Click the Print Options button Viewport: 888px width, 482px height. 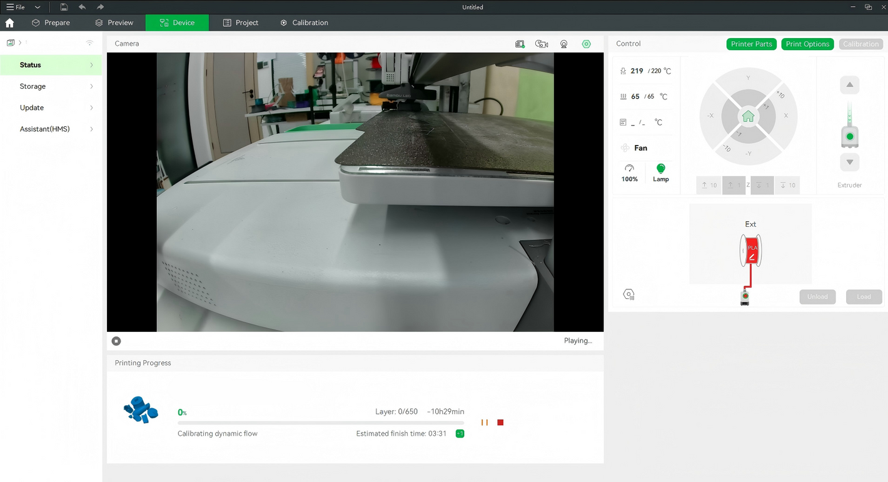point(807,44)
